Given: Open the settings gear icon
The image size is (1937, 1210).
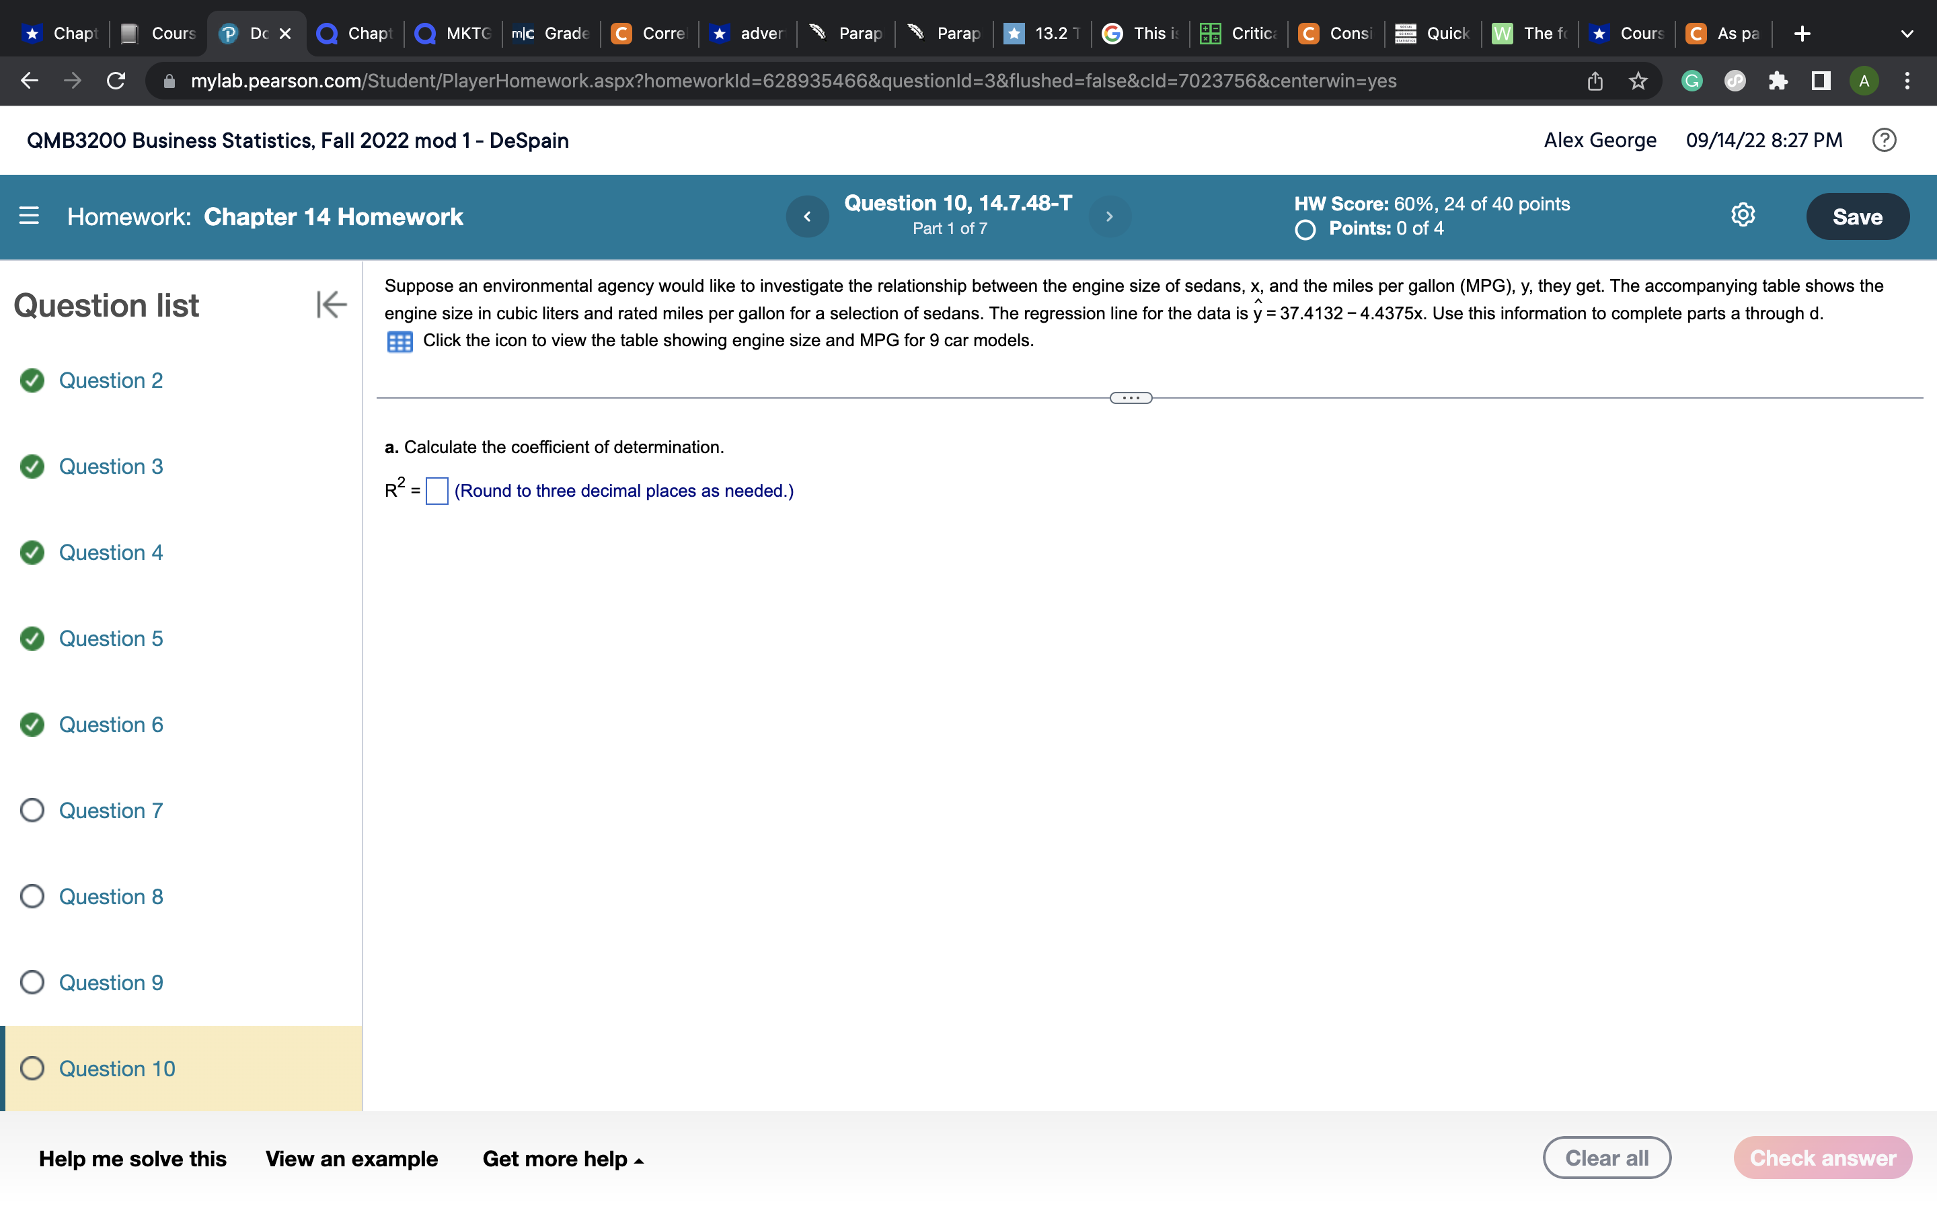Looking at the screenshot, I should coord(1743,215).
